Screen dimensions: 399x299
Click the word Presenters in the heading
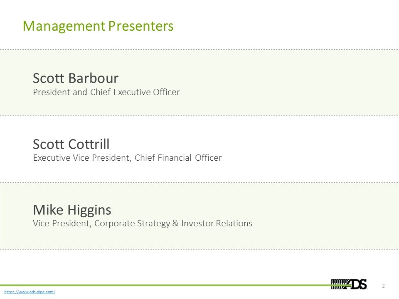tap(141, 26)
